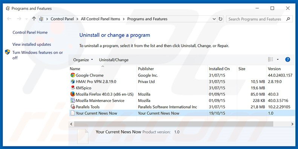Click the Control Panel breadcrumb
The height and width of the screenshot is (149, 298).
(x=62, y=19)
